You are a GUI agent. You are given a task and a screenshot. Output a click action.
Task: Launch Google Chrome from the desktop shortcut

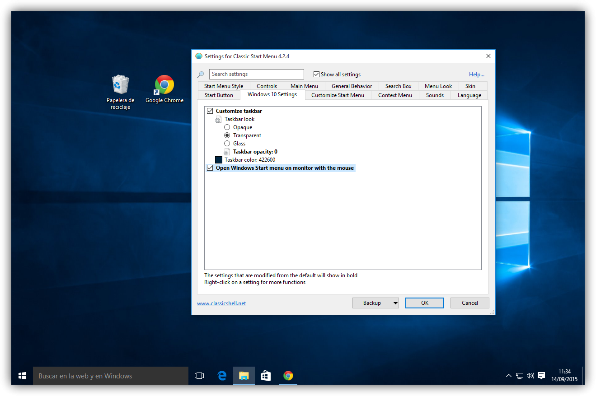tap(164, 89)
